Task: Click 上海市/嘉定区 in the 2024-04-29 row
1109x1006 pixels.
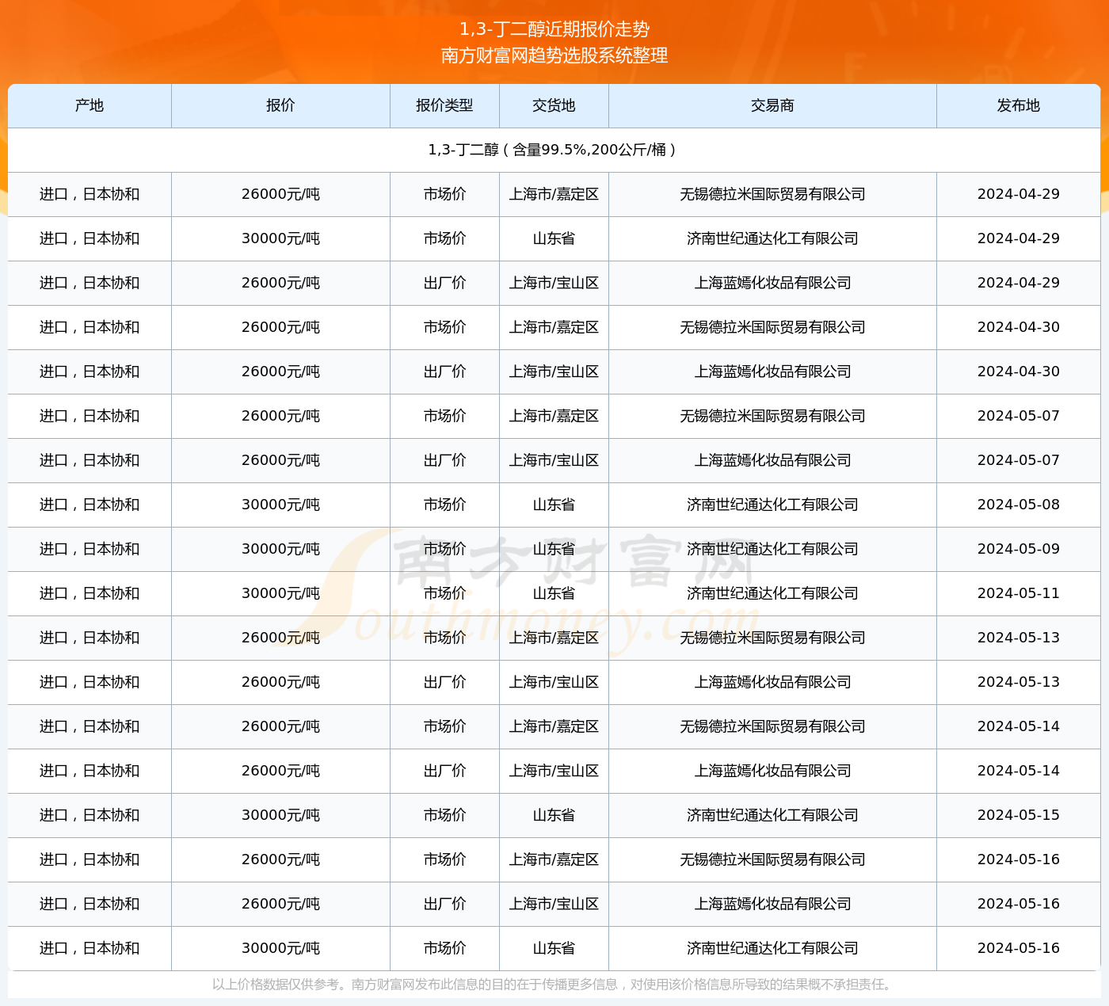Action: click(554, 194)
